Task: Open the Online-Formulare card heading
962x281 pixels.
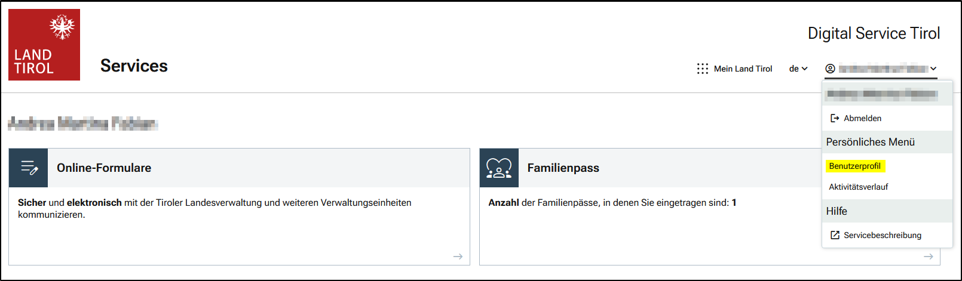Action: coord(104,168)
